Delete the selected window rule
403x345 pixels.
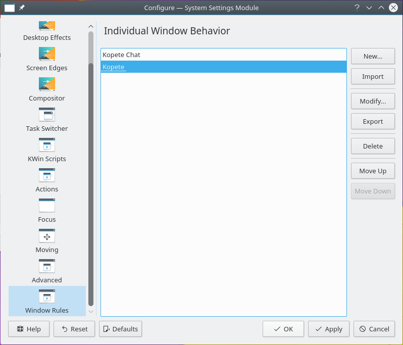[x=373, y=146]
